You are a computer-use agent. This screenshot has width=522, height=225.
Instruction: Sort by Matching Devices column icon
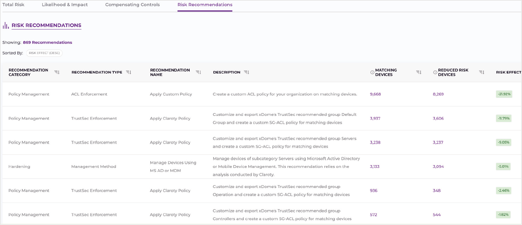tap(419, 72)
